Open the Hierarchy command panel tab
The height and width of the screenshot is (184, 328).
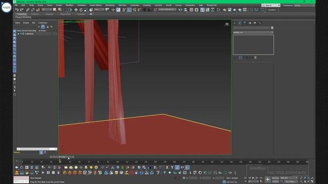click(x=245, y=23)
